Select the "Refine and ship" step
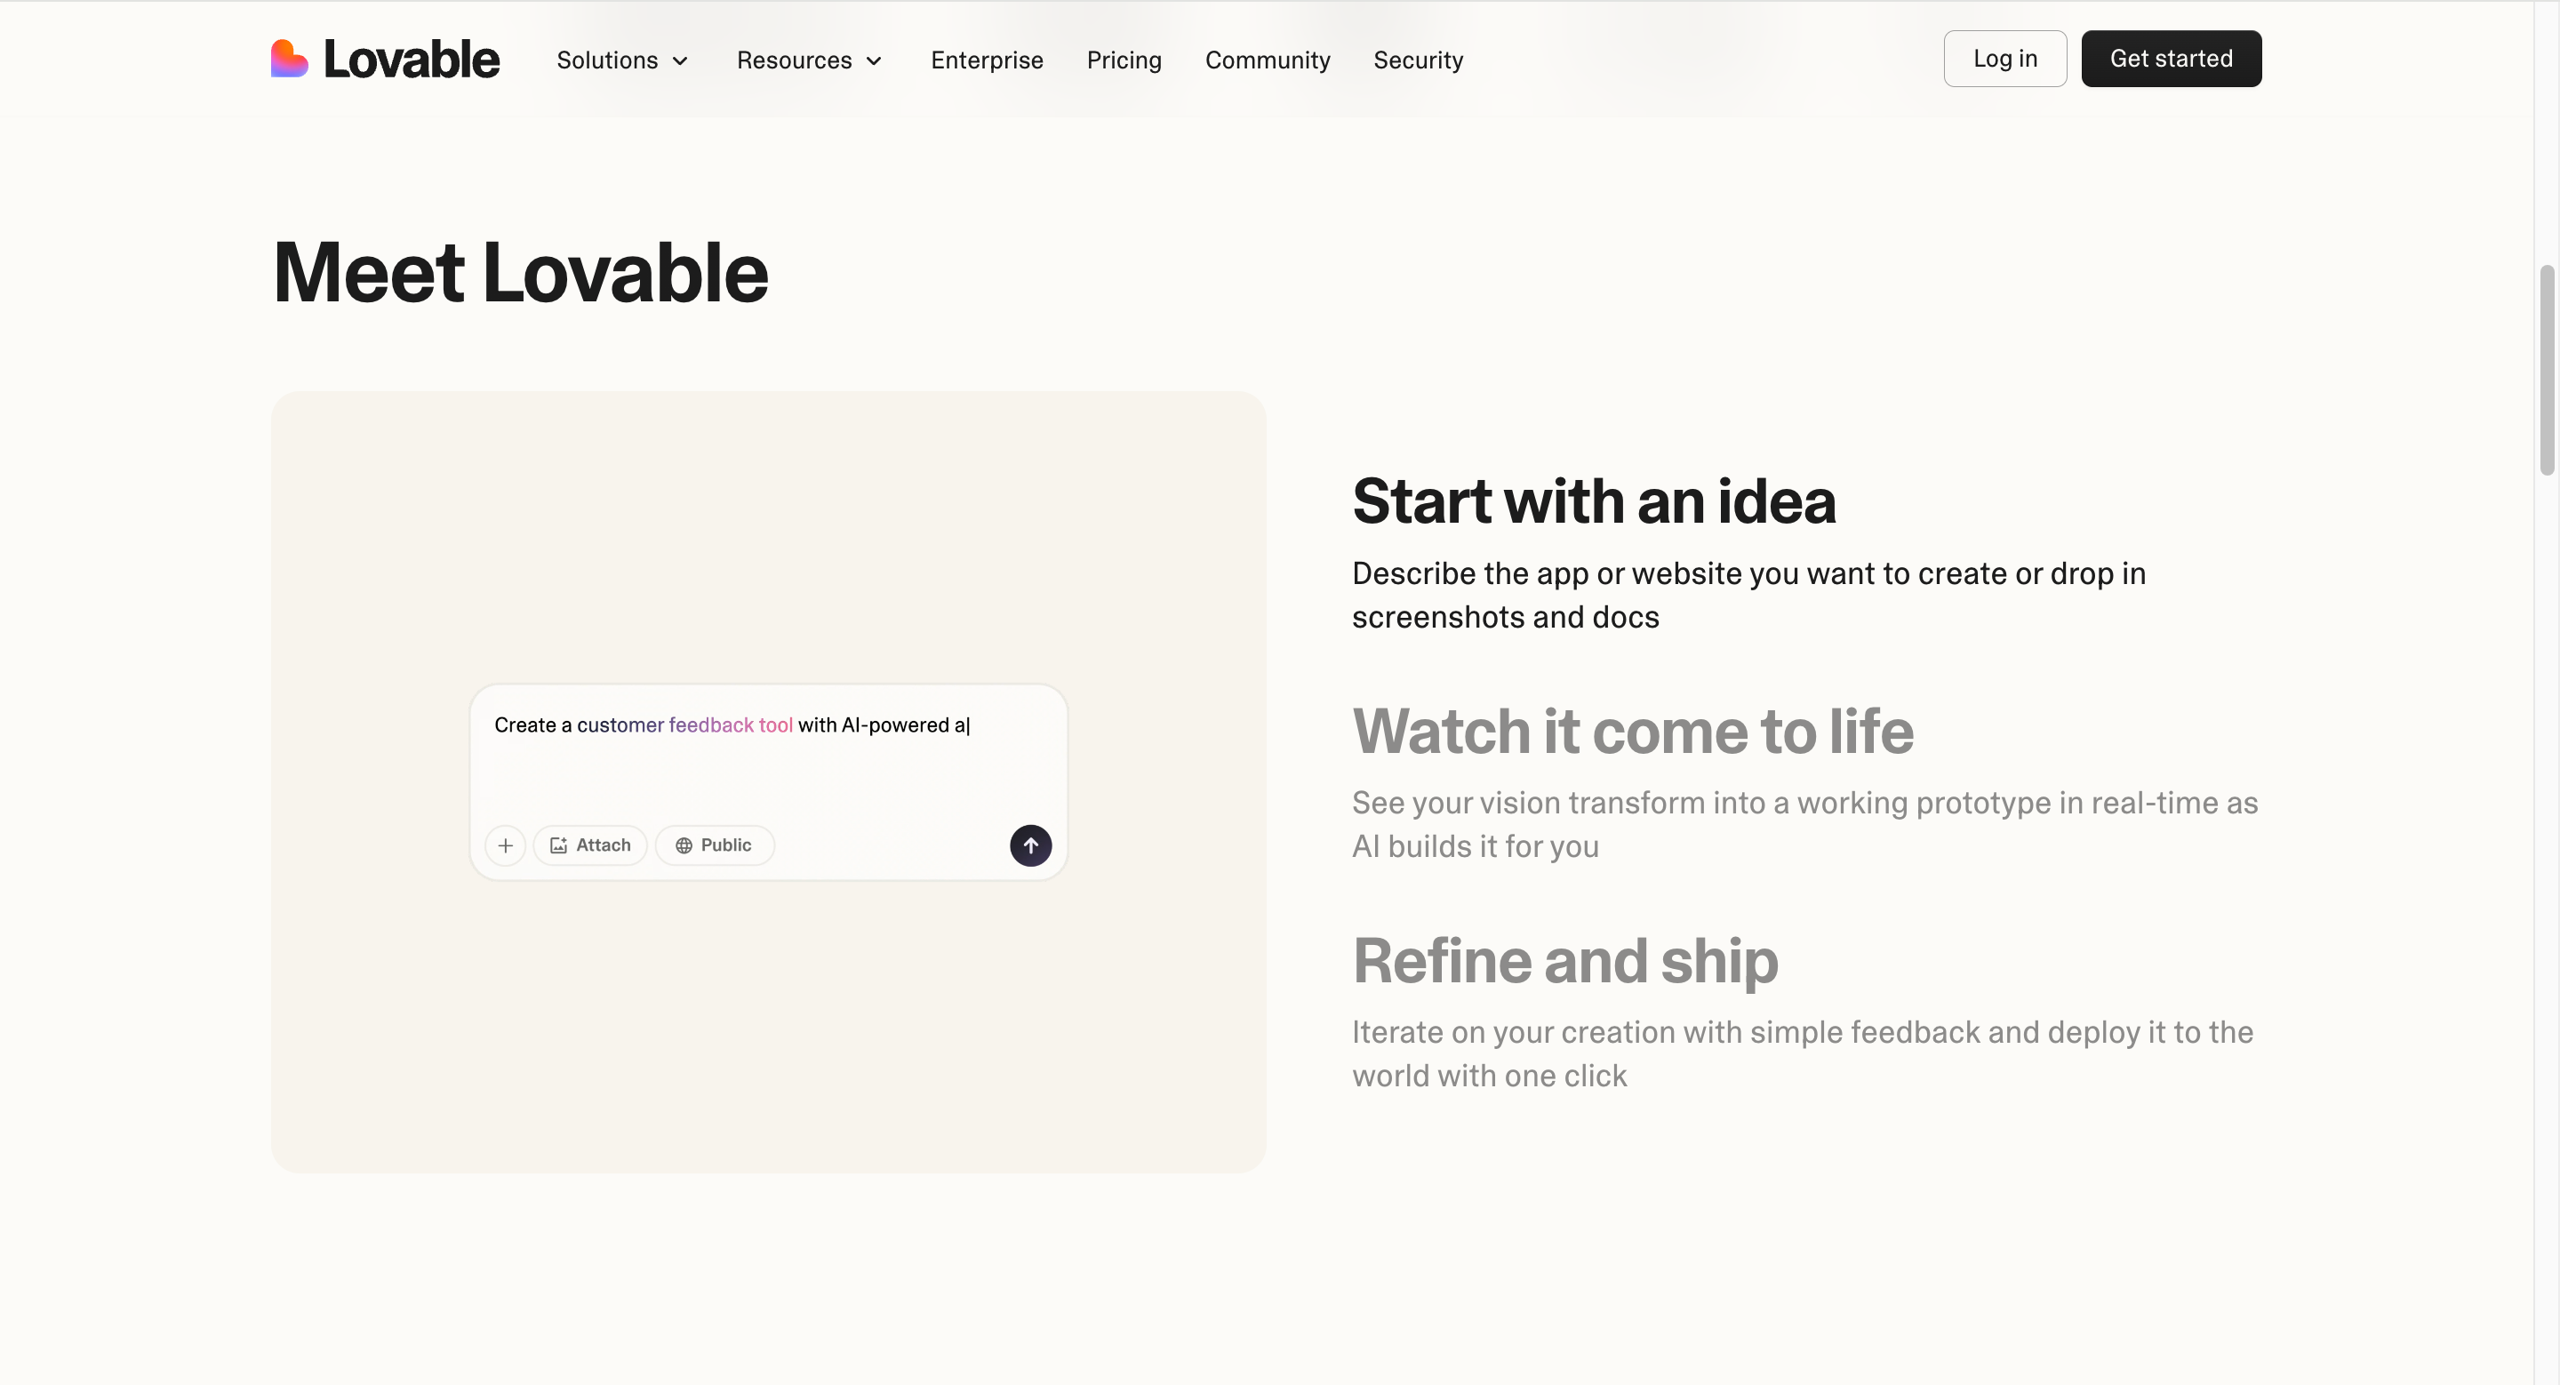 click(x=1565, y=961)
